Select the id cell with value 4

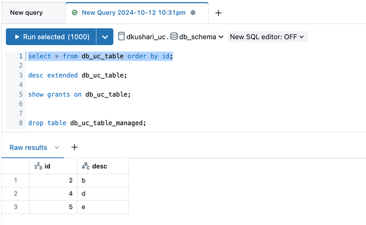click(x=53, y=194)
